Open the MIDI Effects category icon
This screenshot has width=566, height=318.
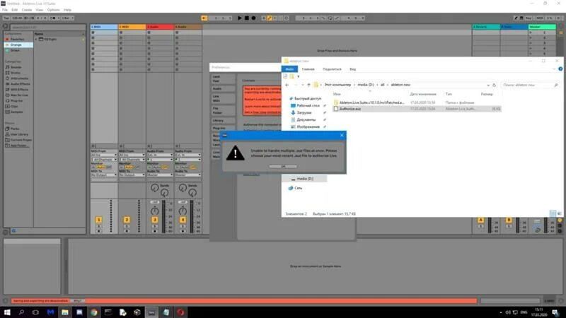tap(7, 90)
